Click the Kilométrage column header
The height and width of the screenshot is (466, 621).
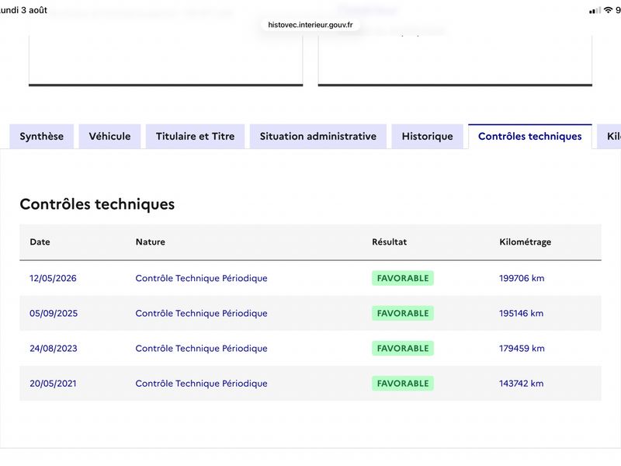pos(526,242)
